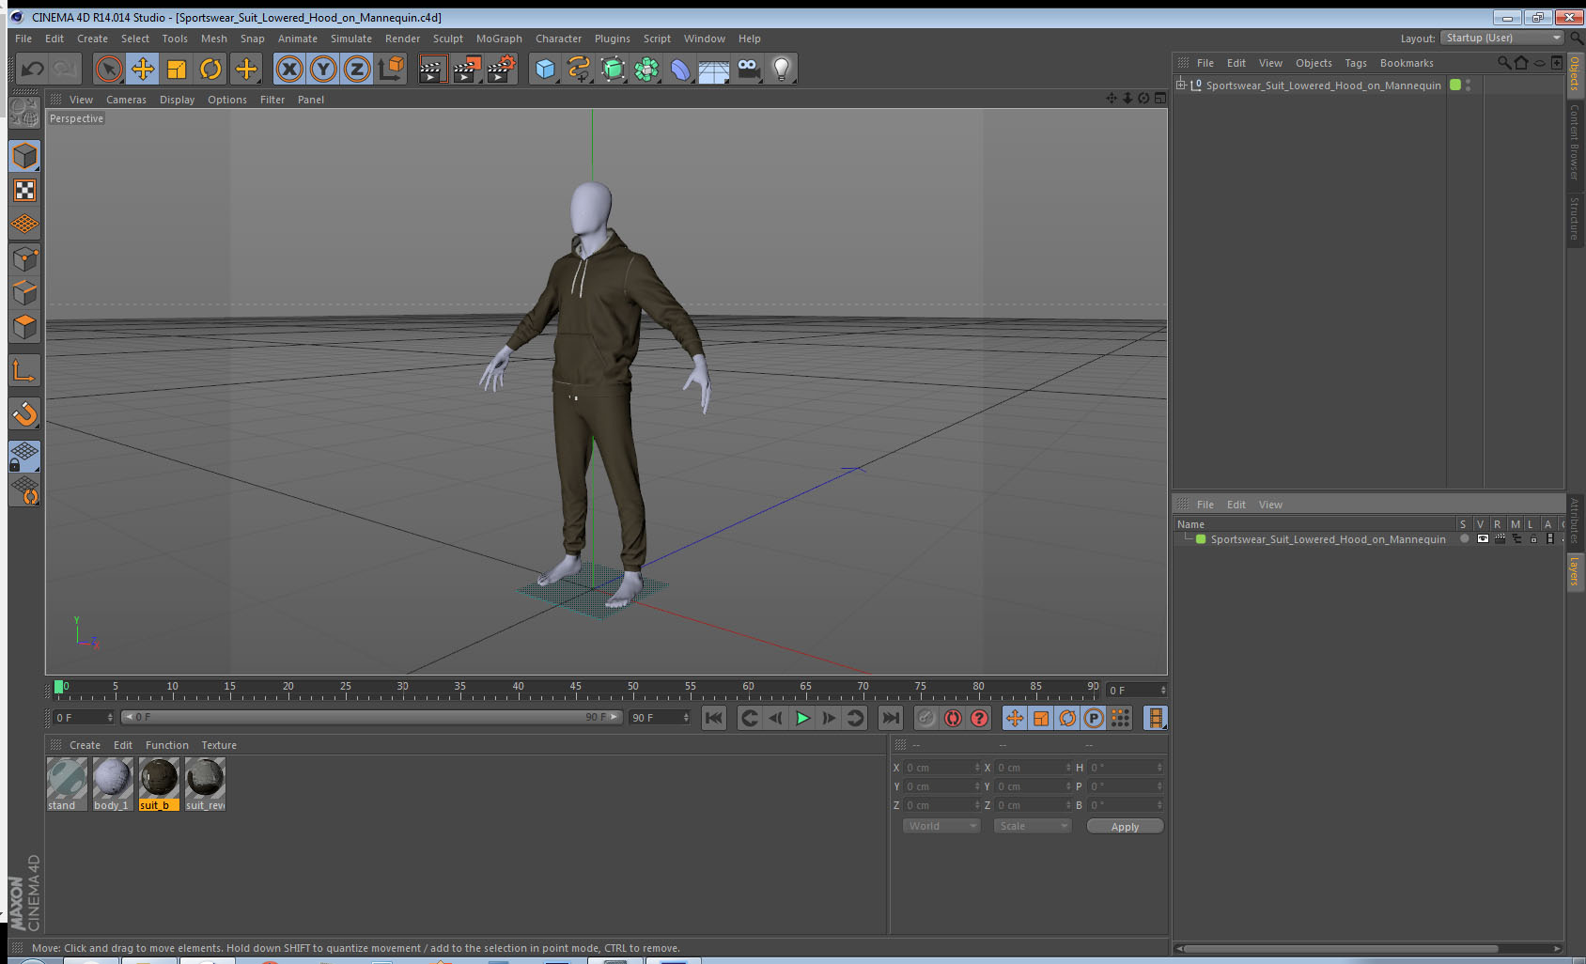Activate the Rotate tool in toolbar
Viewport: 1586px width, 964px height.
[x=210, y=69]
